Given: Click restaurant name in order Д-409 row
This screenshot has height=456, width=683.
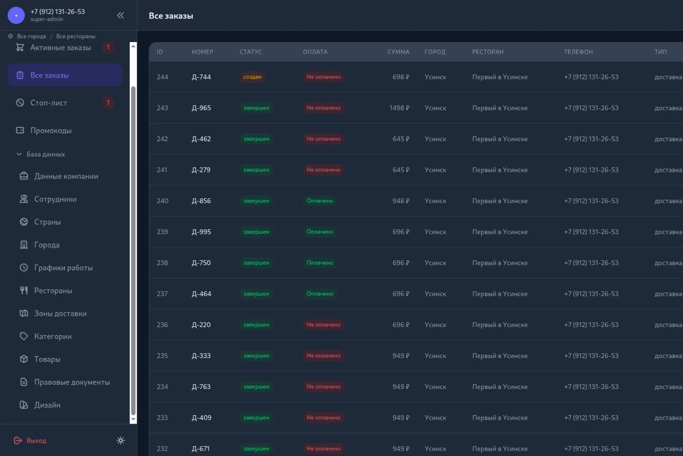Looking at the screenshot, I should pos(500,417).
